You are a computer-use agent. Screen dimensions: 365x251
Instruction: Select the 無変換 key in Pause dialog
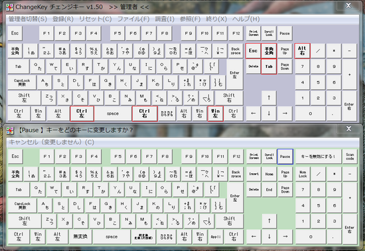tap(80, 236)
